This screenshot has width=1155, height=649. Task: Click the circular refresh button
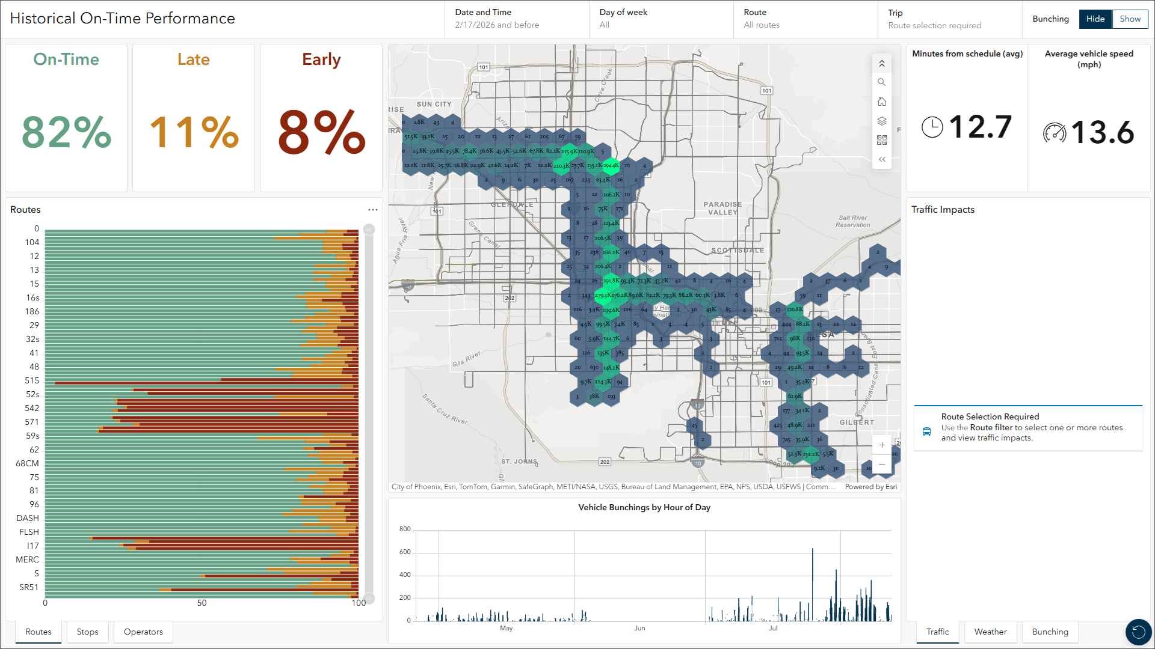point(1138,632)
